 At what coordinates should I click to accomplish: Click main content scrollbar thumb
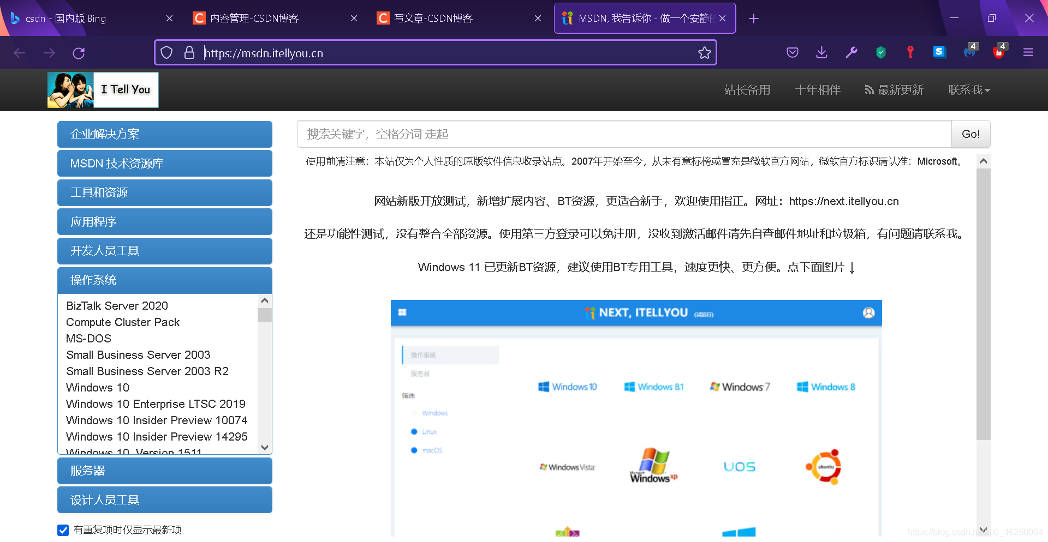(983, 304)
